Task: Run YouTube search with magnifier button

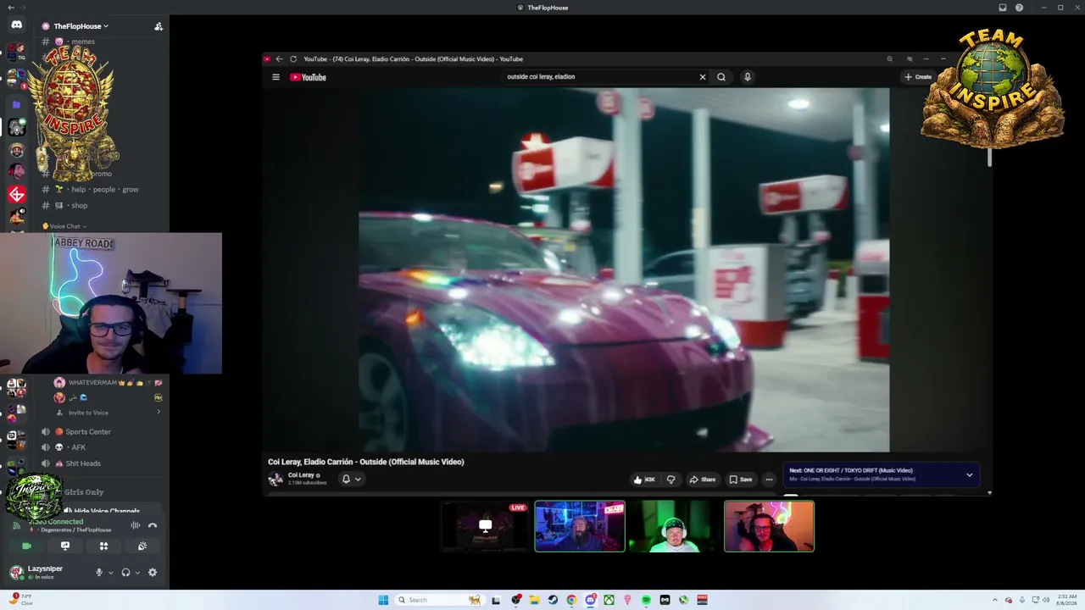Action: pyautogui.click(x=721, y=77)
